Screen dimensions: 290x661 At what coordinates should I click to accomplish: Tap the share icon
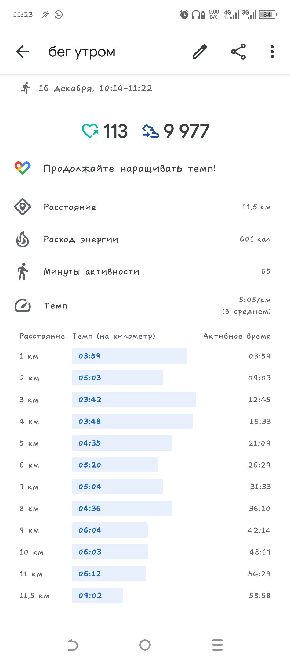tap(238, 52)
